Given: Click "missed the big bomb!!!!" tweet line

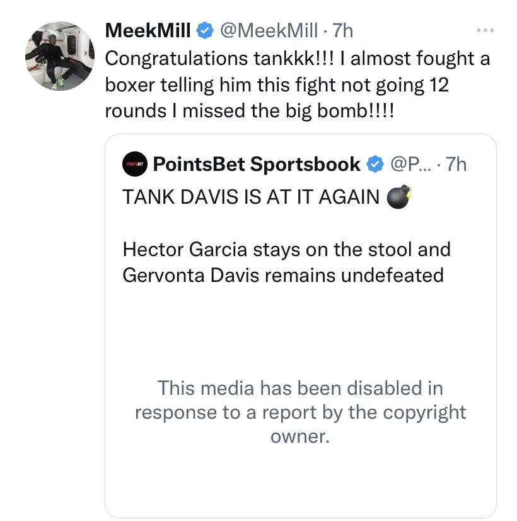Looking at the screenshot, I should [289, 110].
